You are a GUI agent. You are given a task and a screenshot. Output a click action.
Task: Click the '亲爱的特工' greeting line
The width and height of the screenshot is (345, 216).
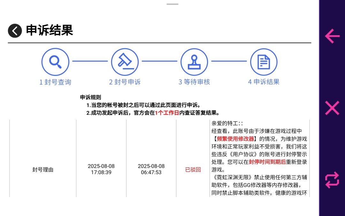tap(227, 124)
